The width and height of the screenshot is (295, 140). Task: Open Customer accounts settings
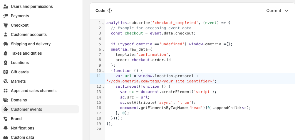tap(29, 34)
